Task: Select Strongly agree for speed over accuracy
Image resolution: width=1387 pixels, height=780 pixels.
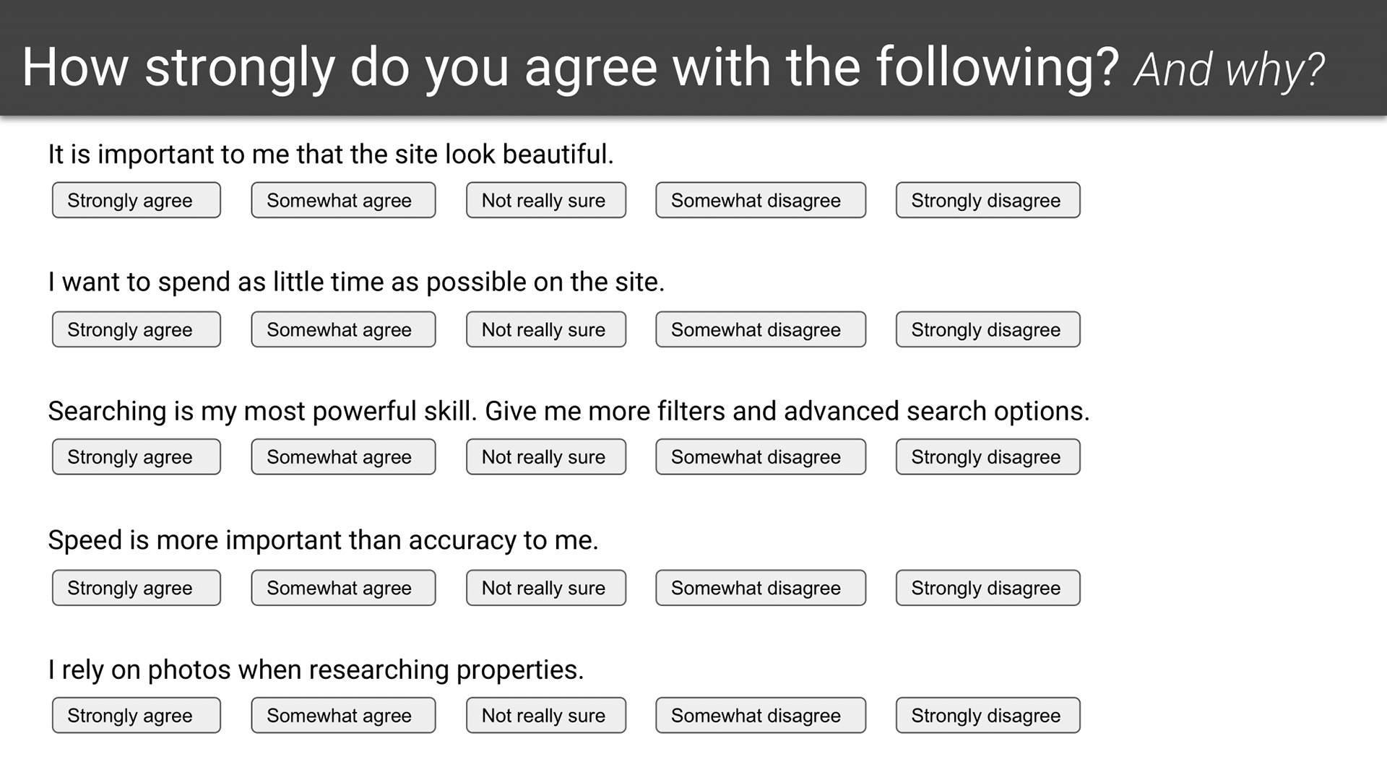Action: (136, 588)
